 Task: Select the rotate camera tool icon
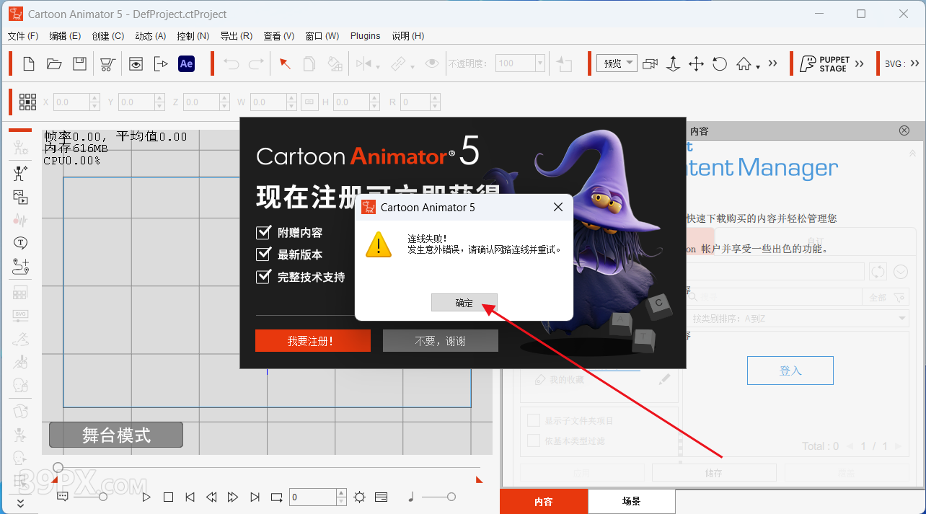click(x=719, y=63)
